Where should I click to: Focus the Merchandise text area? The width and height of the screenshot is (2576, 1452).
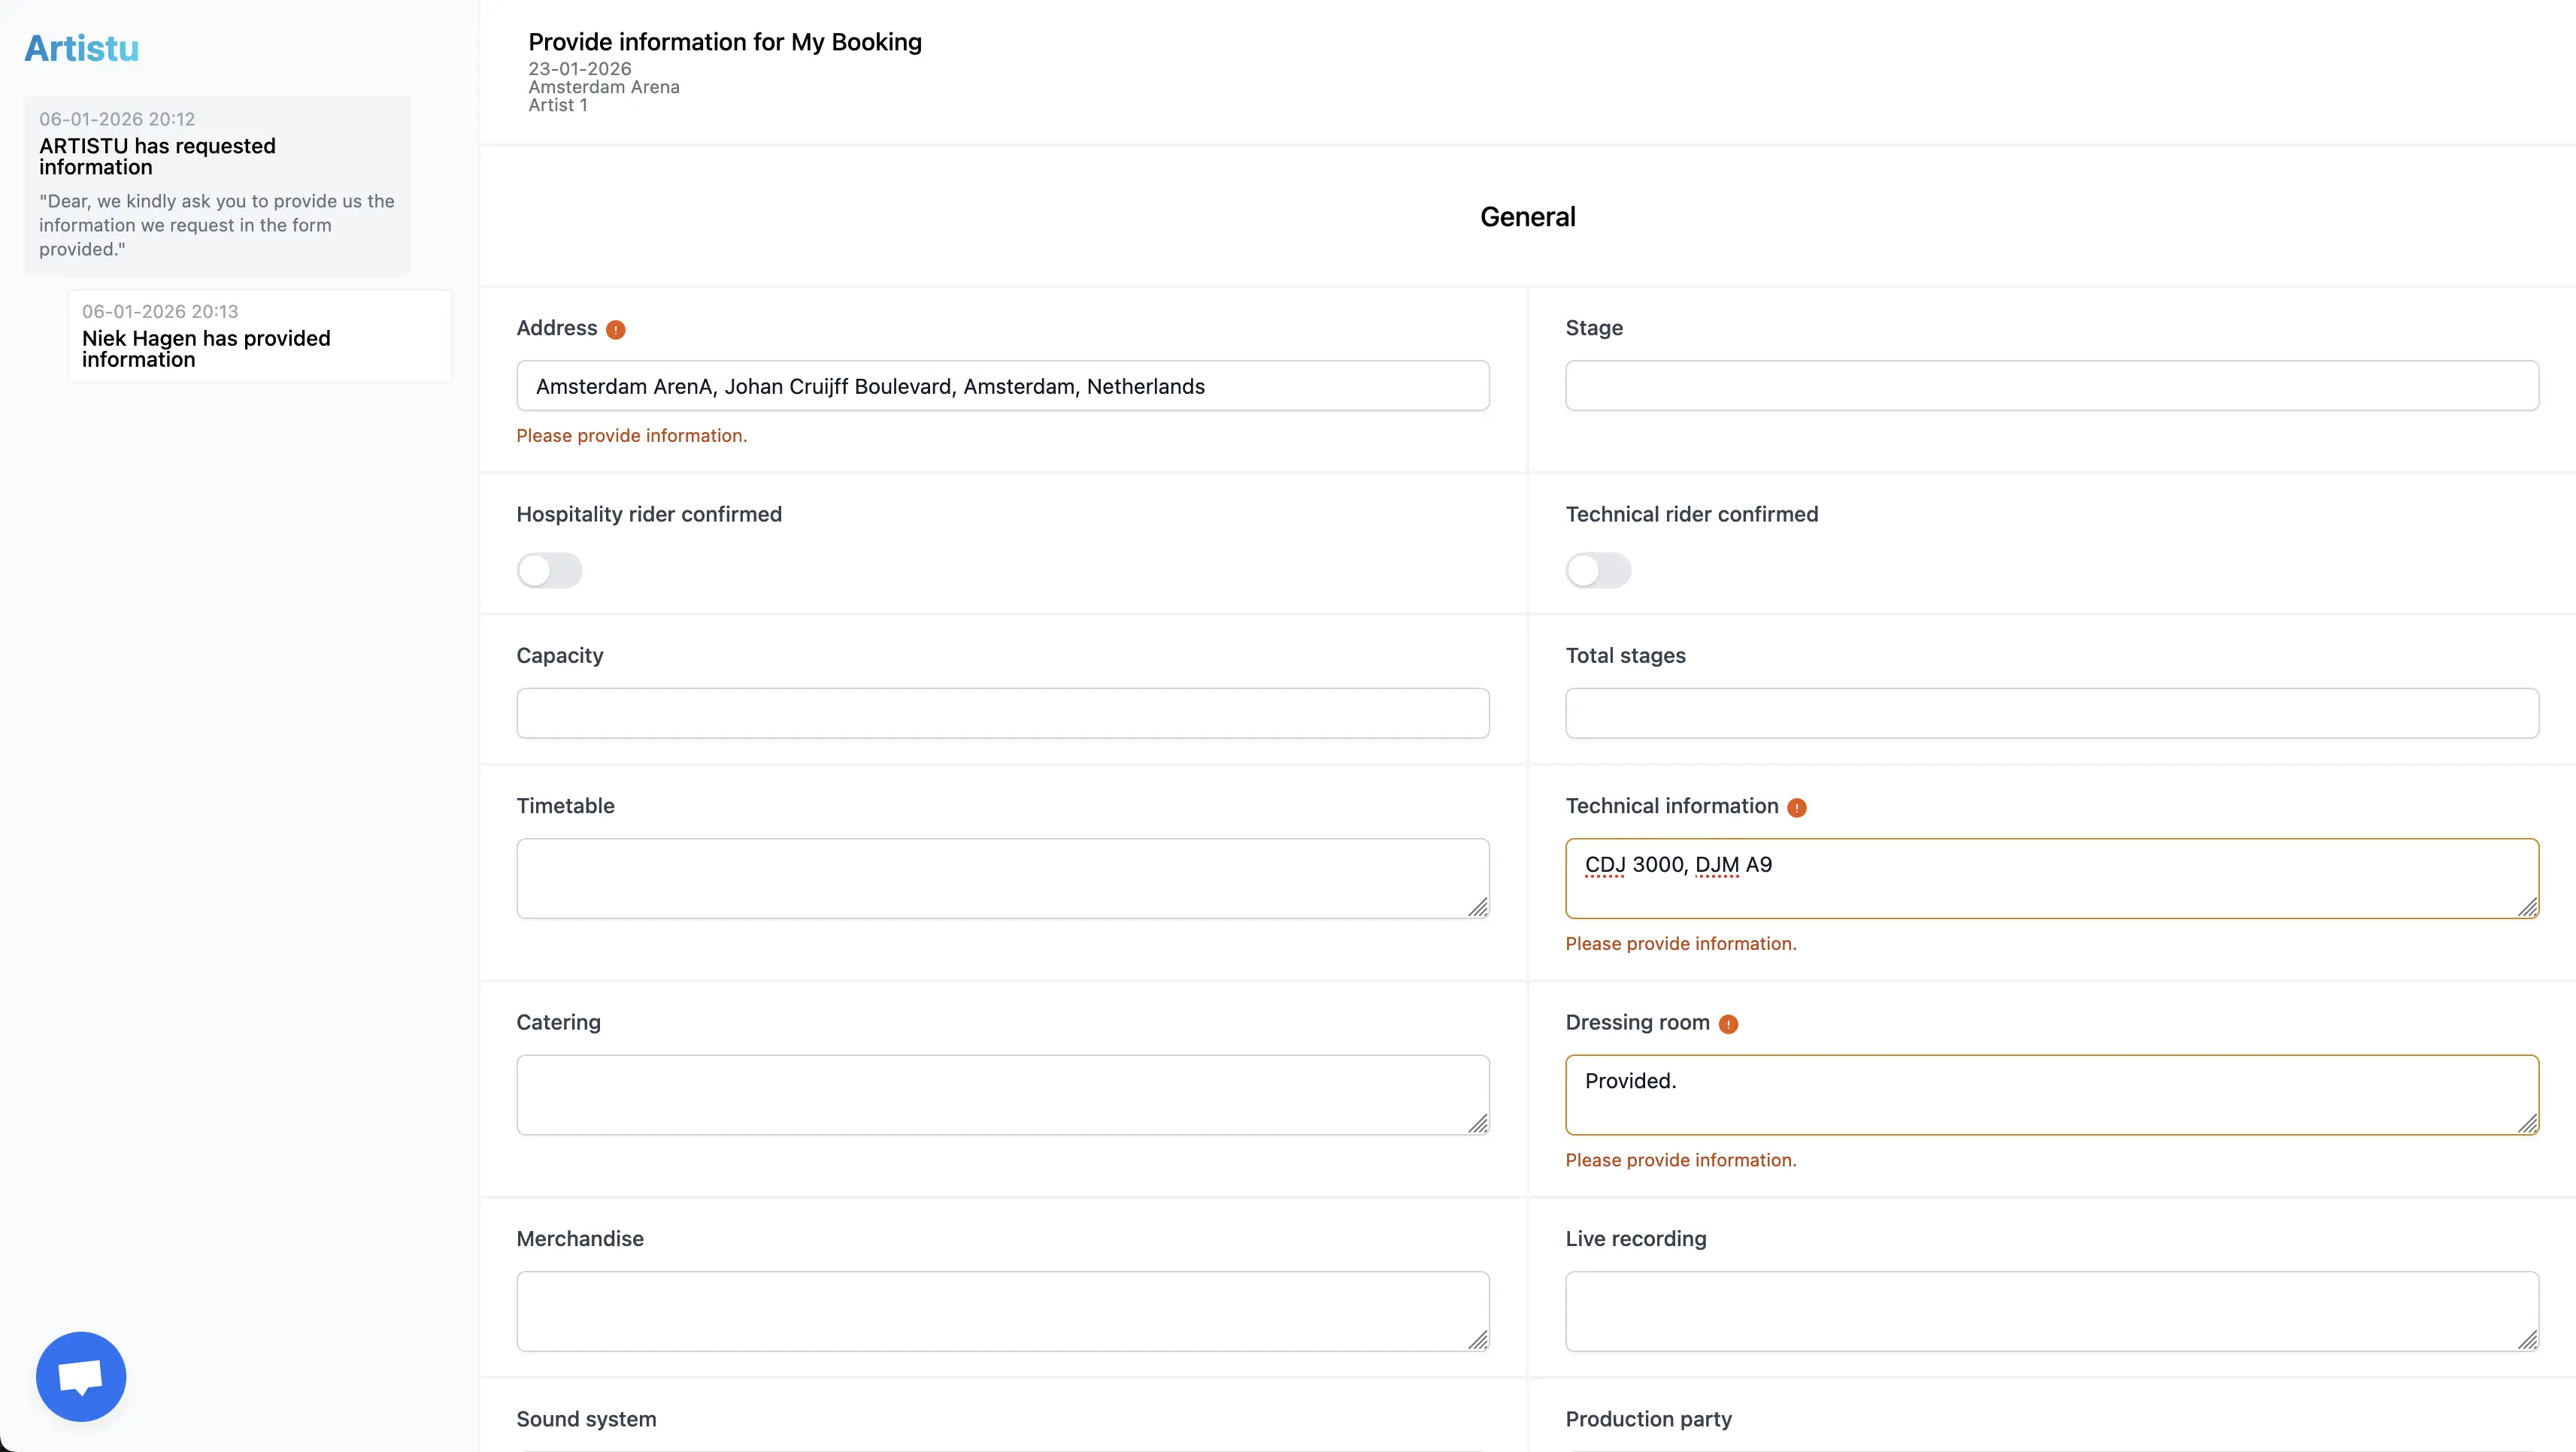(x=1002, y=1310)
